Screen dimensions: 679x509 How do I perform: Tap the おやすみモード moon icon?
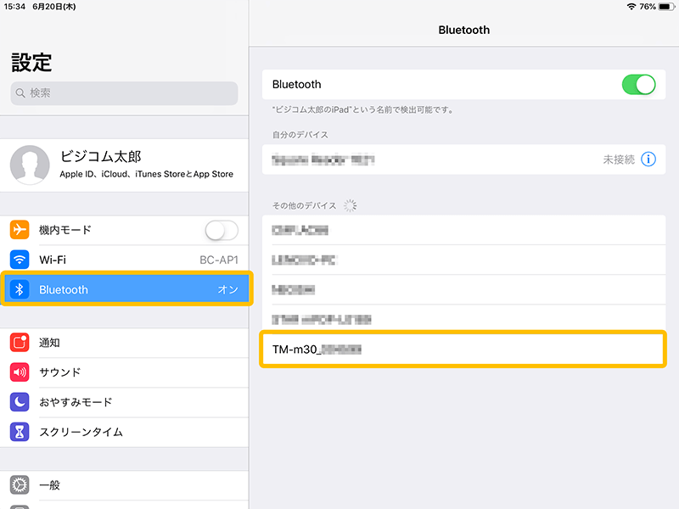pos(20,402)
